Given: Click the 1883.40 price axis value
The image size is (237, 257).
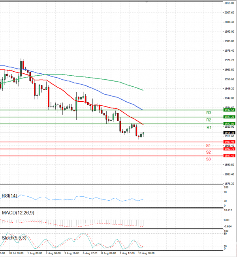Looking at the screenshot, I should [x=229, y=174].
